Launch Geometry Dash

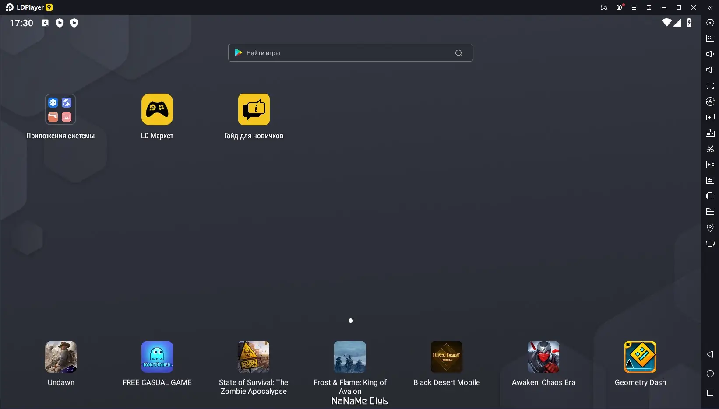640,357
